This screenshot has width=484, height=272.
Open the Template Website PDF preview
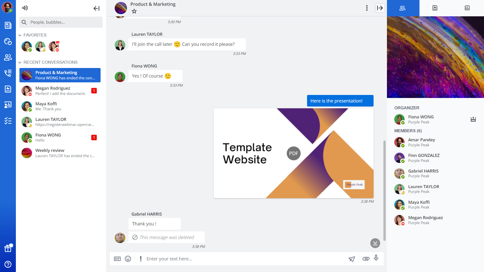pos(293,153)
